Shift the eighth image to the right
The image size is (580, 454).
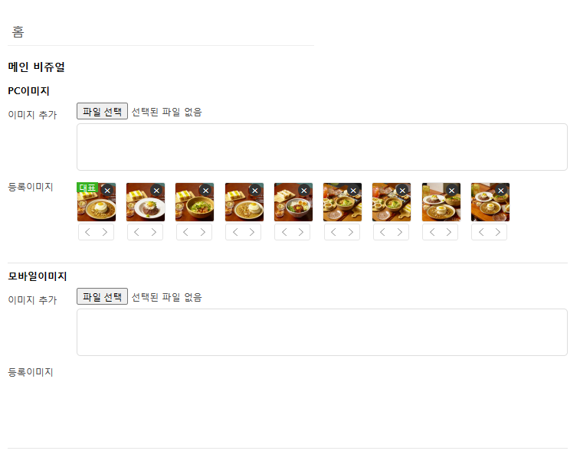(x=448, y=232)
